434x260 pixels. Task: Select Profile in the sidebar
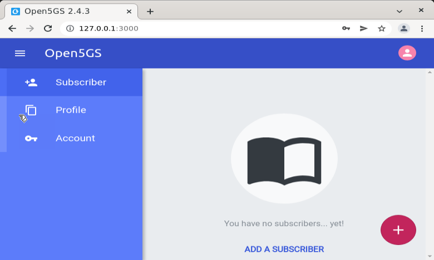(71, 110)
